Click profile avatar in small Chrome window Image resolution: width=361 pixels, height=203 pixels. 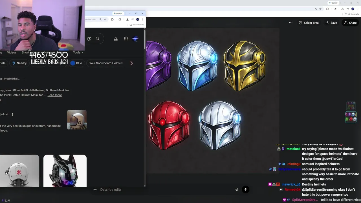(x=138, y=19)
